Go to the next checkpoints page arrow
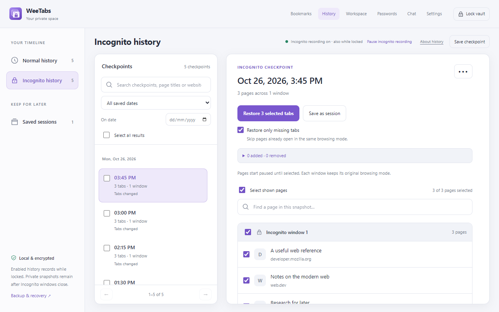Image resolution: width=499 pixels, height=312 pixels. click(x=205, y=294)
